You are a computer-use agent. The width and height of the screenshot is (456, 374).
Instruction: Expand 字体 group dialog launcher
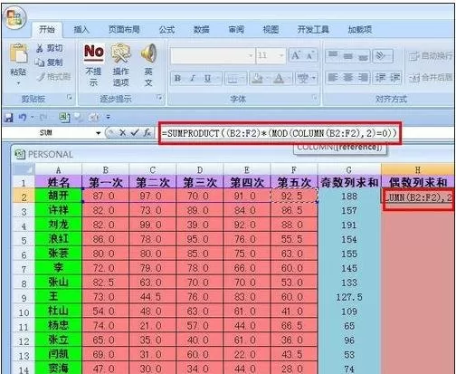[315, 97]
